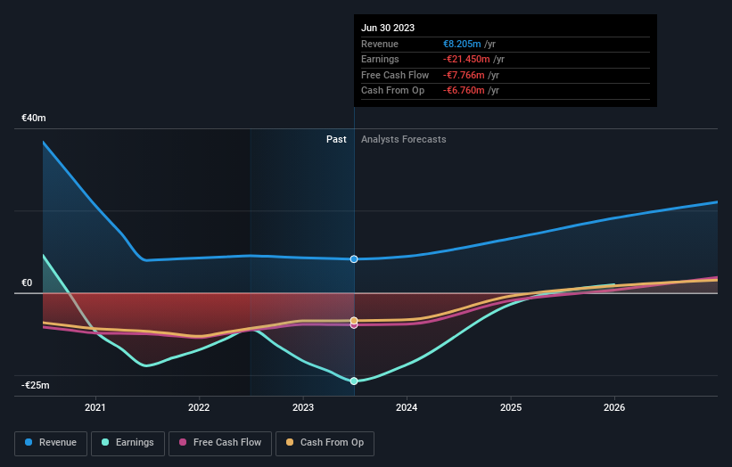Click the Jun 30 2023 tooltip date
The width and height of the screenshot is (732, 467).
click(x=388, y=28)
